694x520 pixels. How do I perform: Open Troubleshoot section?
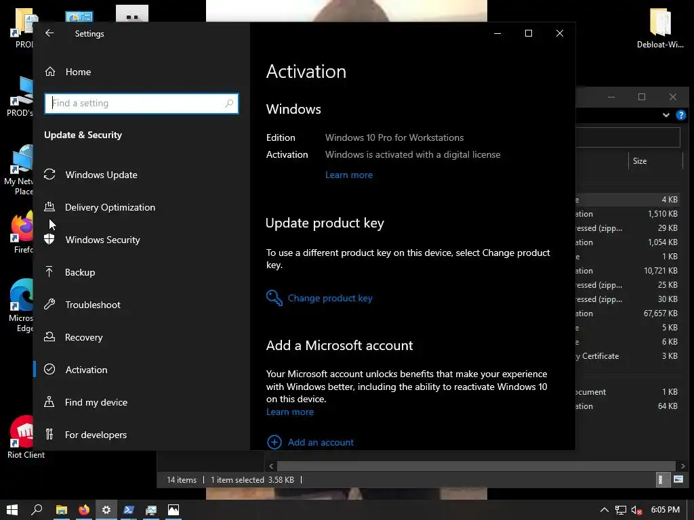click(x=92, y=305)
